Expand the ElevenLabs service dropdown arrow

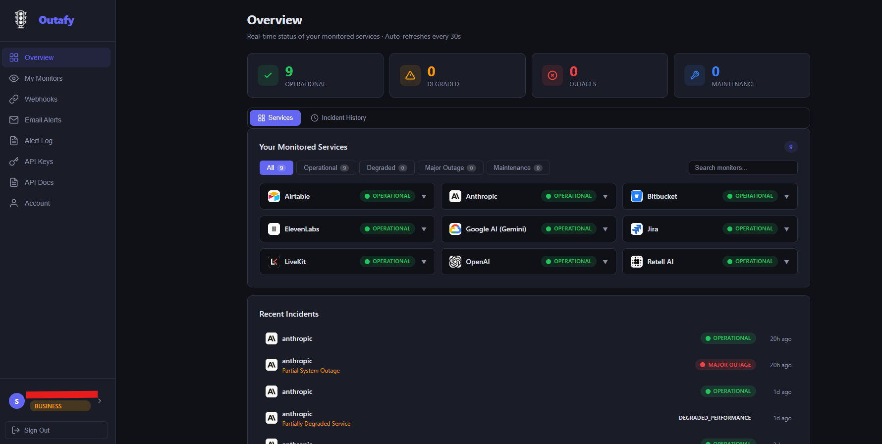[x=424, y=229]
